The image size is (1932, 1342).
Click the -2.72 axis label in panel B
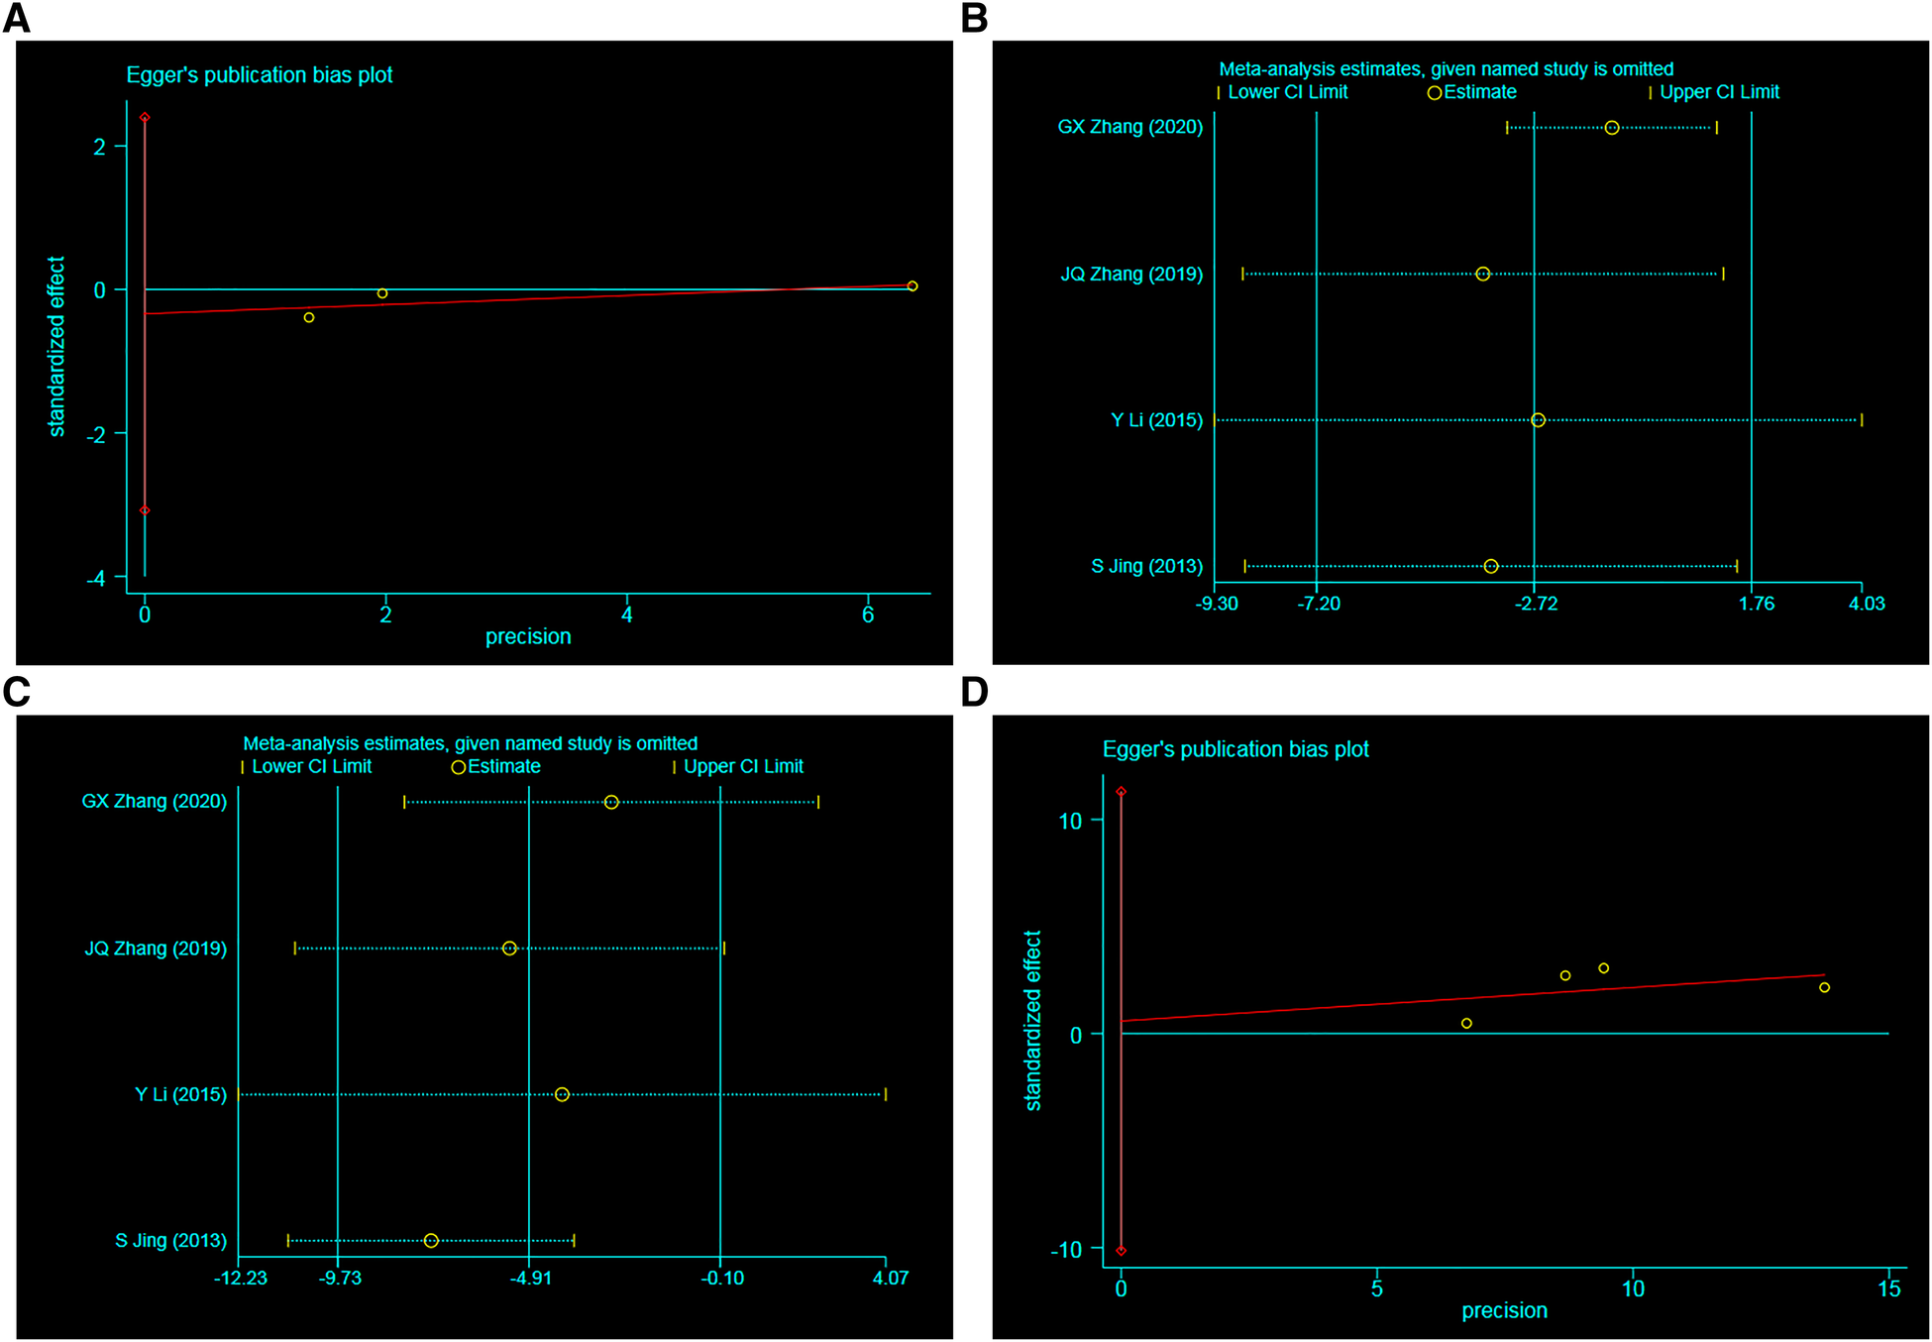1536,604
